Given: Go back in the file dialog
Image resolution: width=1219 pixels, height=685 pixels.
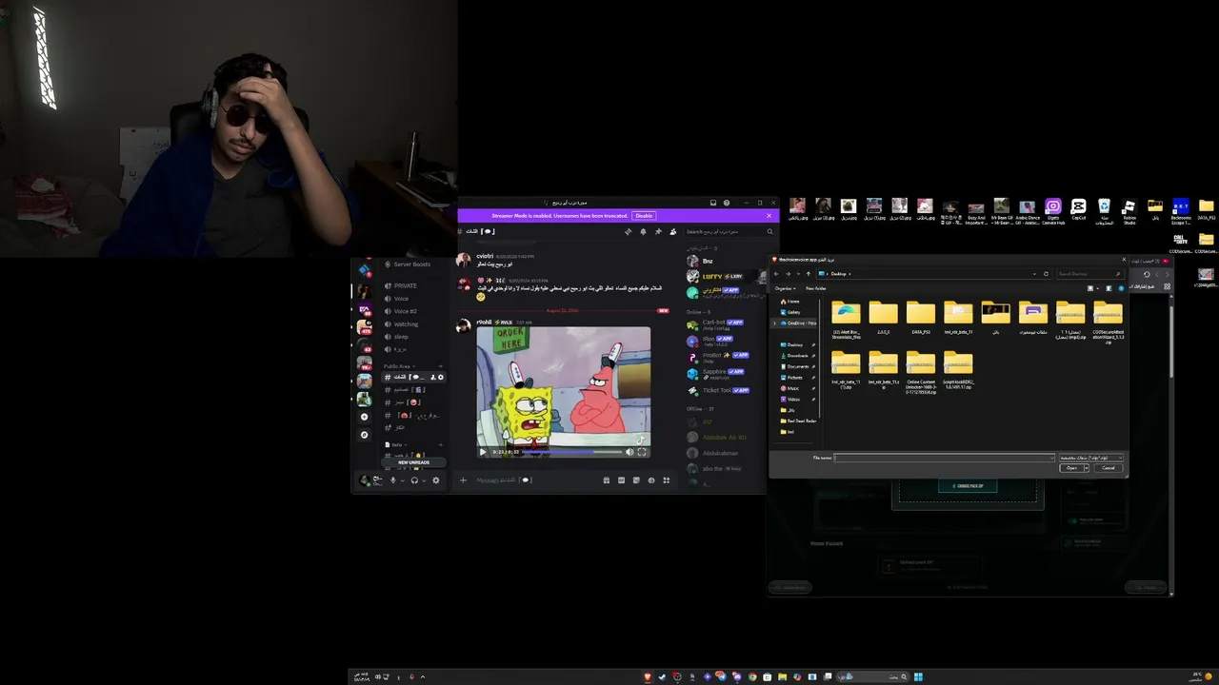Looking at the screenshot, I should [777, 274].
